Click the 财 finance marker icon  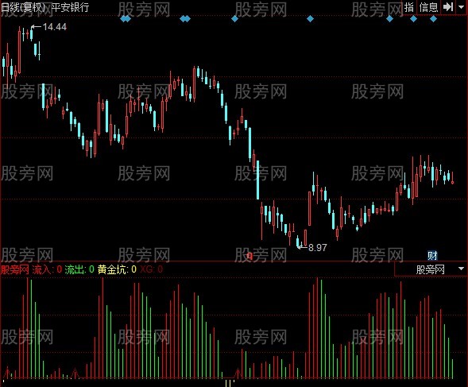(x=432, y=256)
